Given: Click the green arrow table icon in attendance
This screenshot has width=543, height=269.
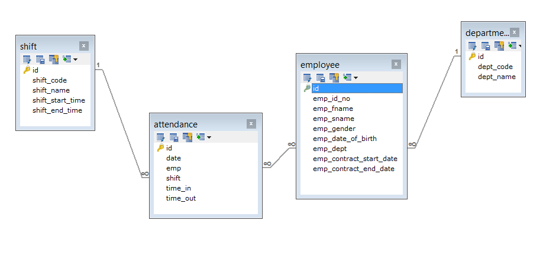Looking at the screenshot, I should pyautogui.click(x=200, y=137).
